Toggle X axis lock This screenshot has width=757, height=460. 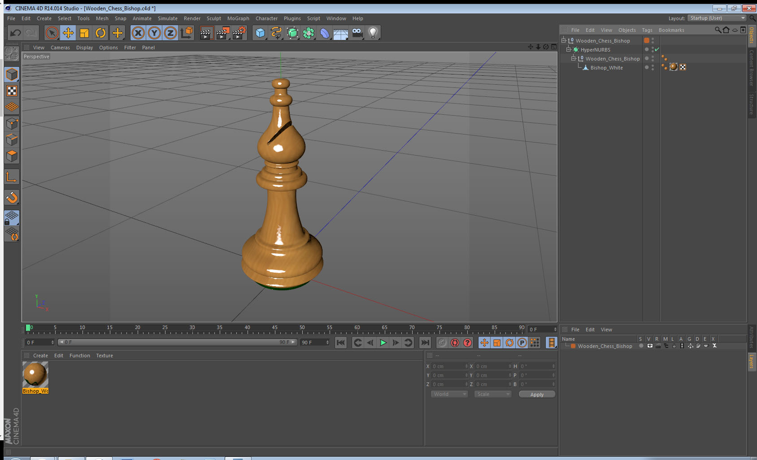click(x=138, y=33)
